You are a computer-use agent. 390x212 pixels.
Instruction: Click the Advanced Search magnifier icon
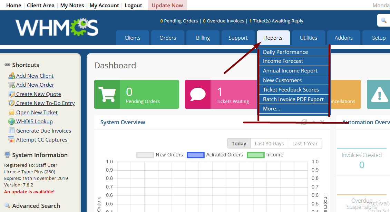pyautogui.click(x=7, y=205)
